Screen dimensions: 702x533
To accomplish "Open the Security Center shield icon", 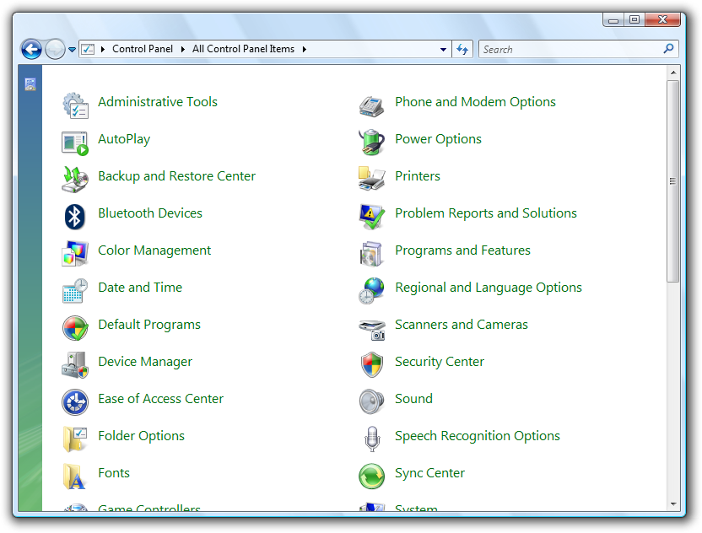I will pos(371,364).
